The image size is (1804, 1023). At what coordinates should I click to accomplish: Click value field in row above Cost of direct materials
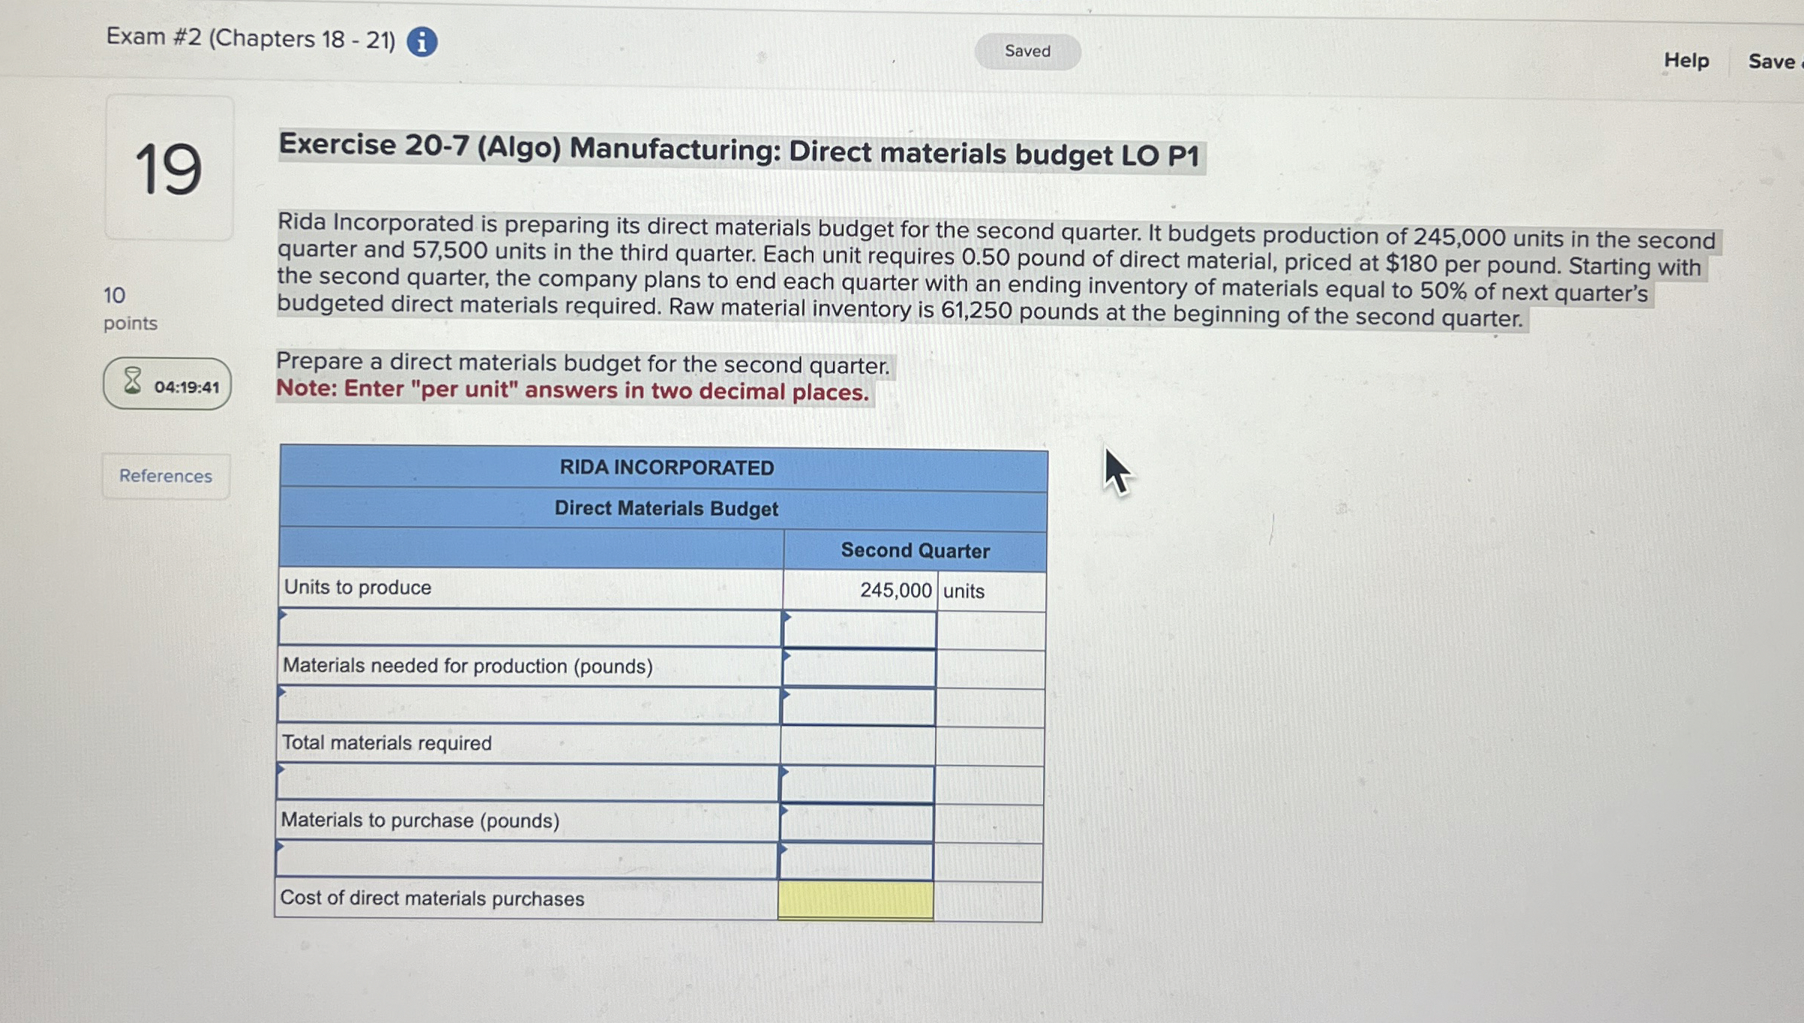coord(855,862)
